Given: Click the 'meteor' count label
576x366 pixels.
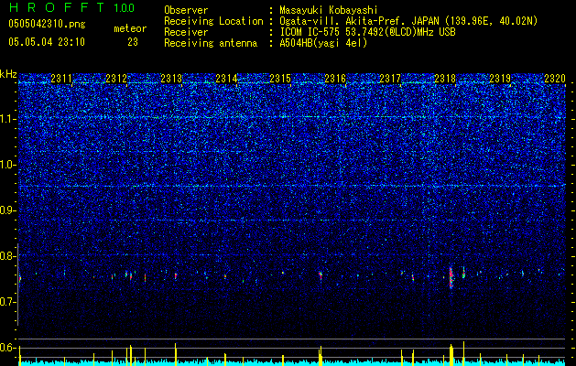Looking at the screenshot, I should 130,28.
